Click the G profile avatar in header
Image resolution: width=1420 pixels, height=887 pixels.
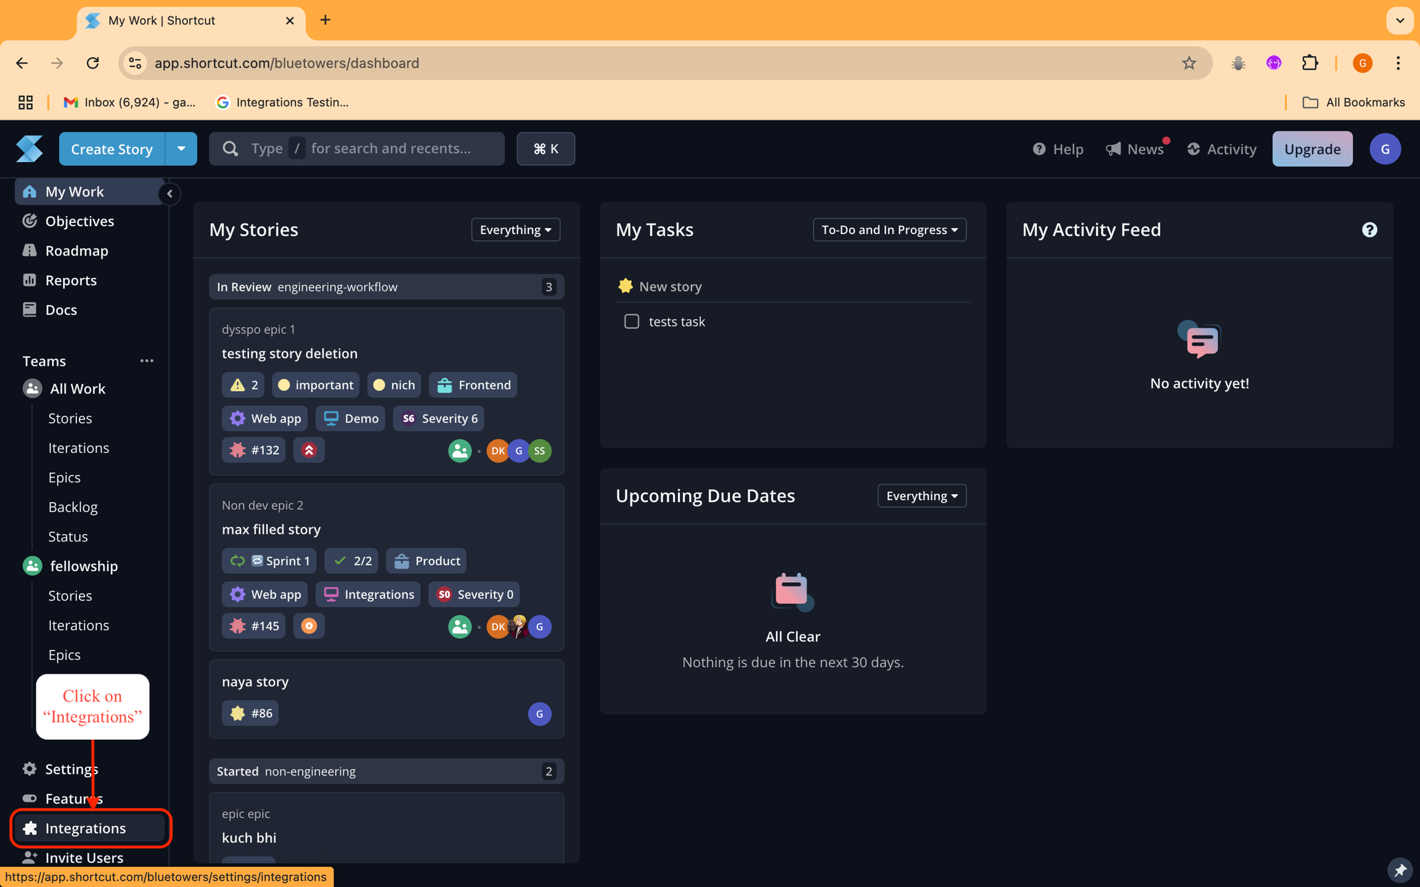[1385, 149]
